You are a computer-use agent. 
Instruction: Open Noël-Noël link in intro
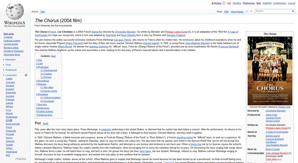coord(111,35)
